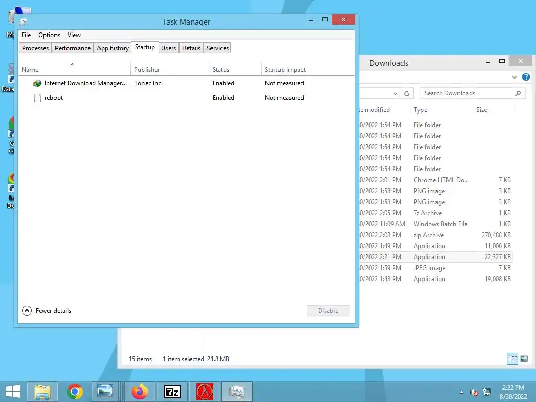This screenshot has height=402, width=536.
Task: Click the muted volume tray icon
Action: [474, 392]
